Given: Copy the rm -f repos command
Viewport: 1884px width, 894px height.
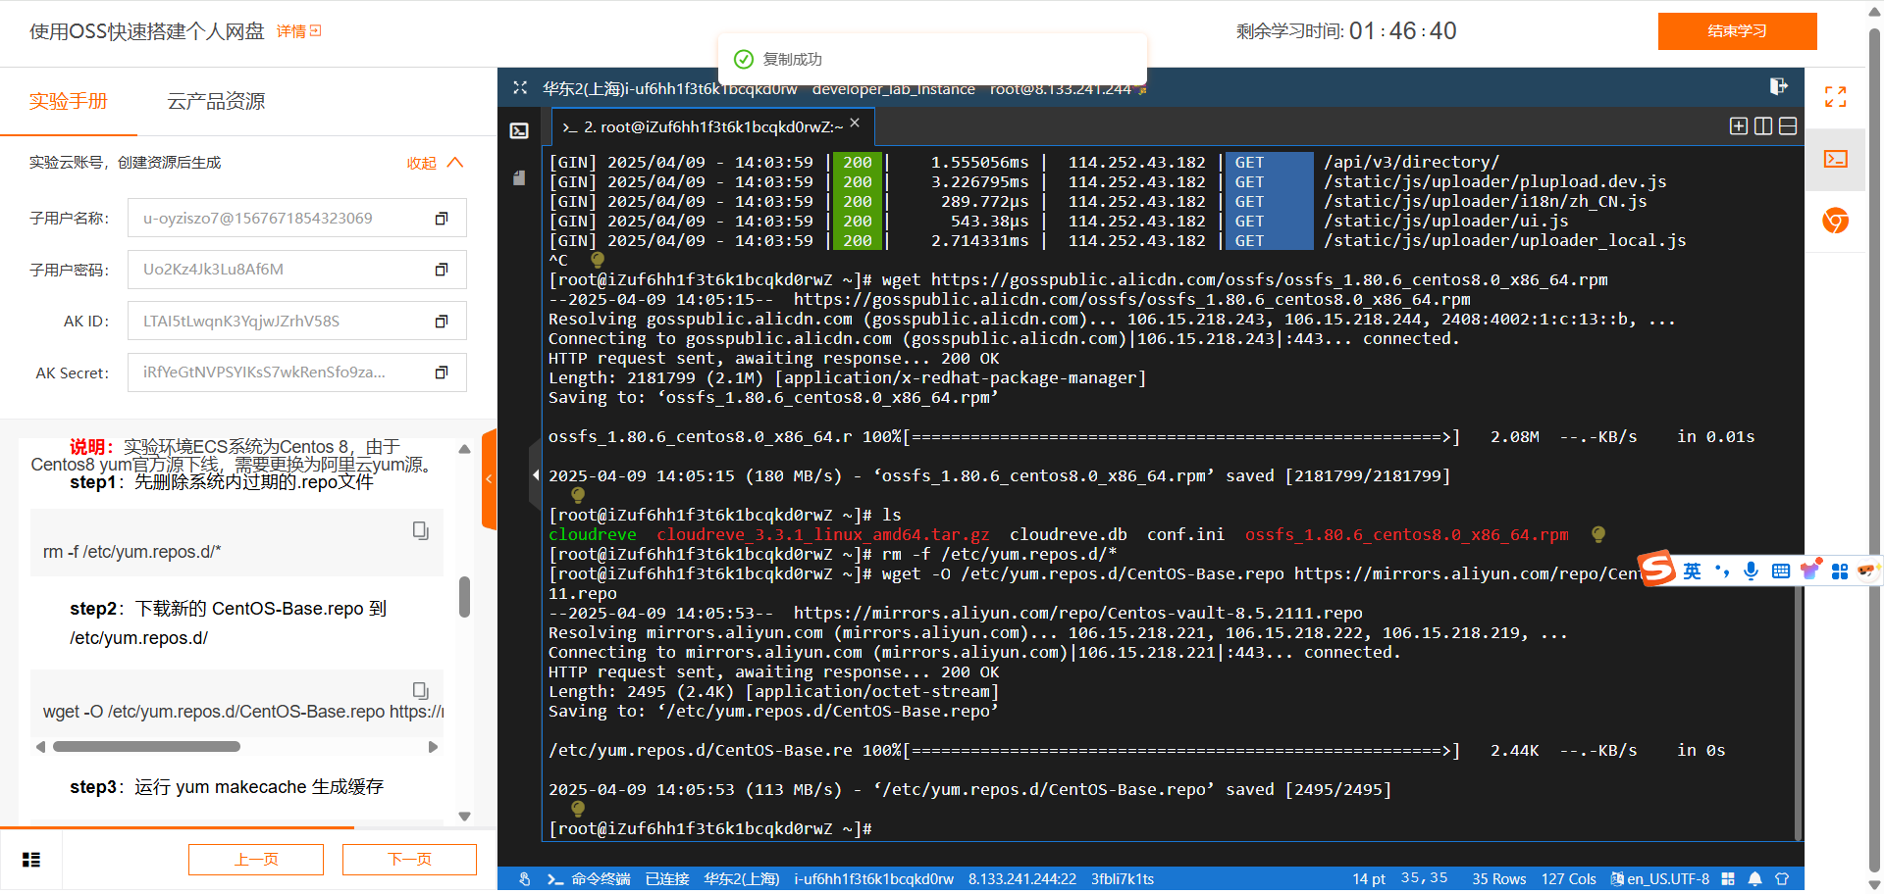Looking at the screenshot, I should click(x=420, y=530).
